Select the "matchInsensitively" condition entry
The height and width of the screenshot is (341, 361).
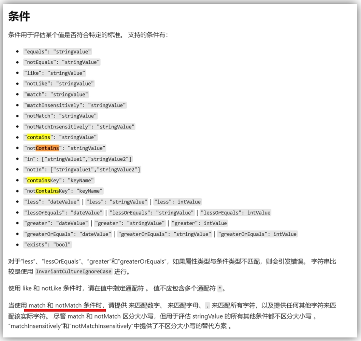[75, 105]
